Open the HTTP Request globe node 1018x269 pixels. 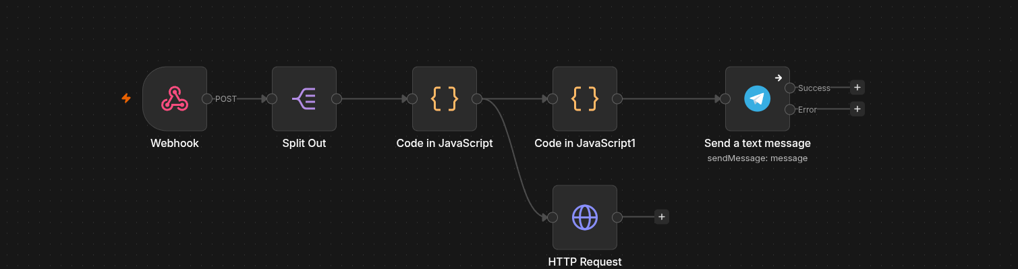[x=585, y=217]
